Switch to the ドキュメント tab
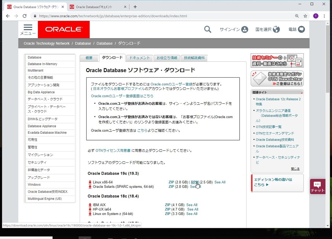Image resolution: width=332 pixels, height=239 pixels. click(139, 58)
